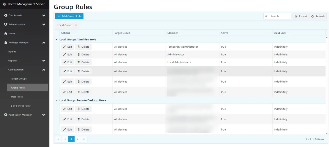The height and width of the screenshot is (147, 329).
Task: Click the Privilege Manager lock icon
Action: point(6,42)
